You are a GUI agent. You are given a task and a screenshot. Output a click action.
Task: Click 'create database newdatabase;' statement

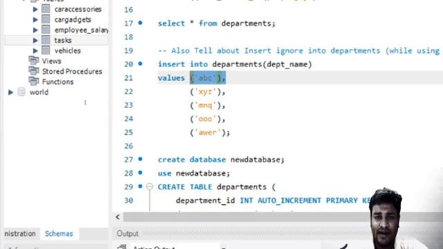(221, 160)
